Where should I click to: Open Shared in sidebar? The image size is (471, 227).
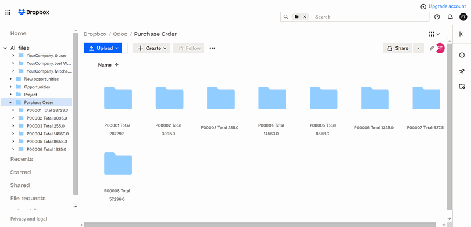[x=20, y=185]
